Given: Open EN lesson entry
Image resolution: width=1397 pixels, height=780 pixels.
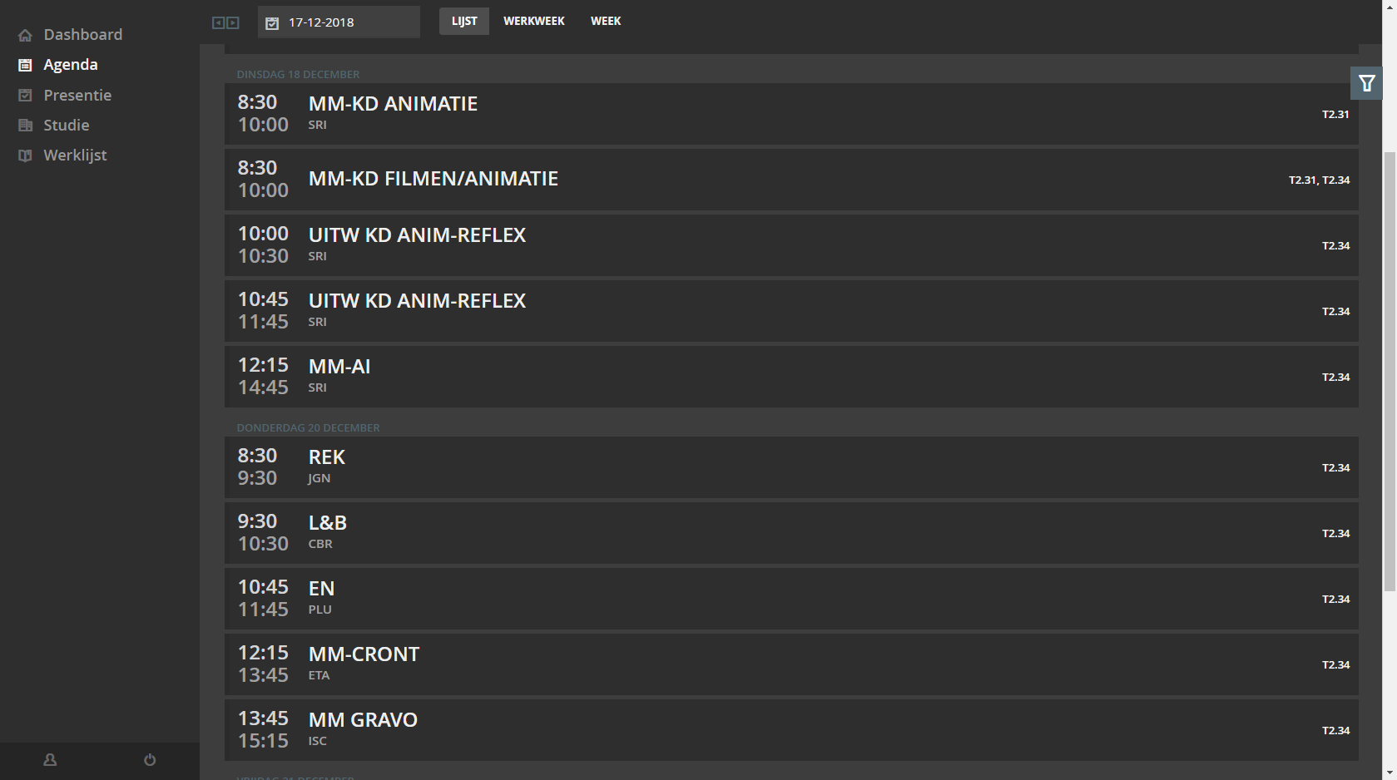Looking at the screenshot, I should pos(791,599).
